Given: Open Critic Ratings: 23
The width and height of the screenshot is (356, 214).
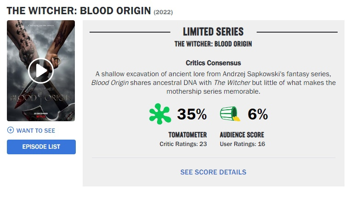Looking at the screenshot, I should (x=183, y=144).
